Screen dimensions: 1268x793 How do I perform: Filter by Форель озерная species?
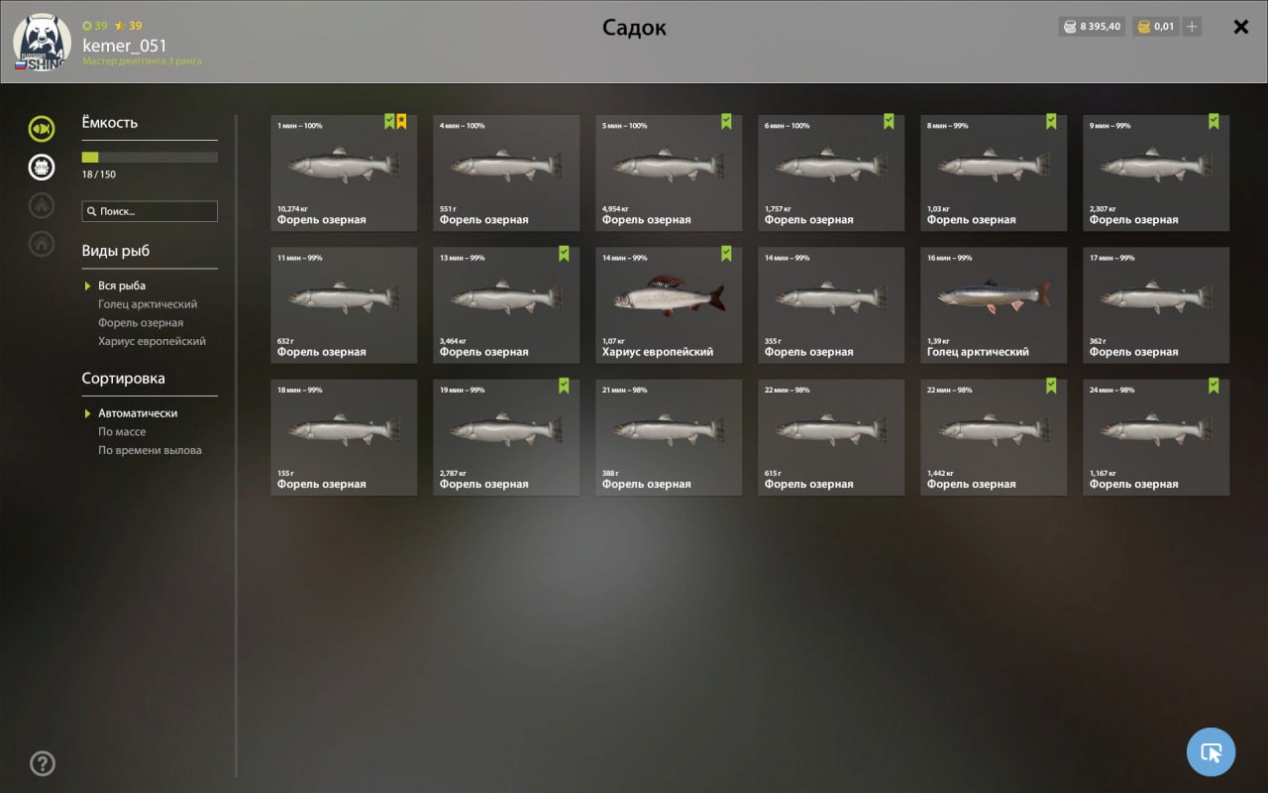141,323
